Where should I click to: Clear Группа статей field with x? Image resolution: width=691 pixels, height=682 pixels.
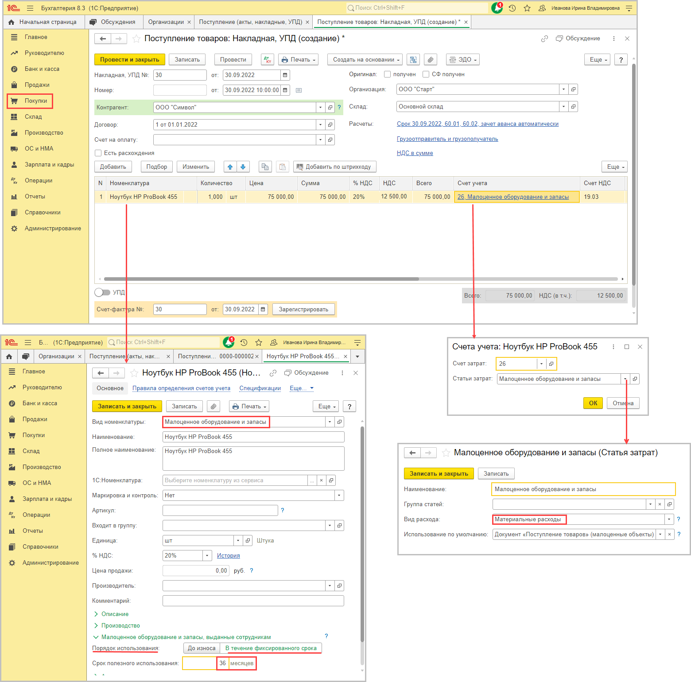[x=660, y=504]
